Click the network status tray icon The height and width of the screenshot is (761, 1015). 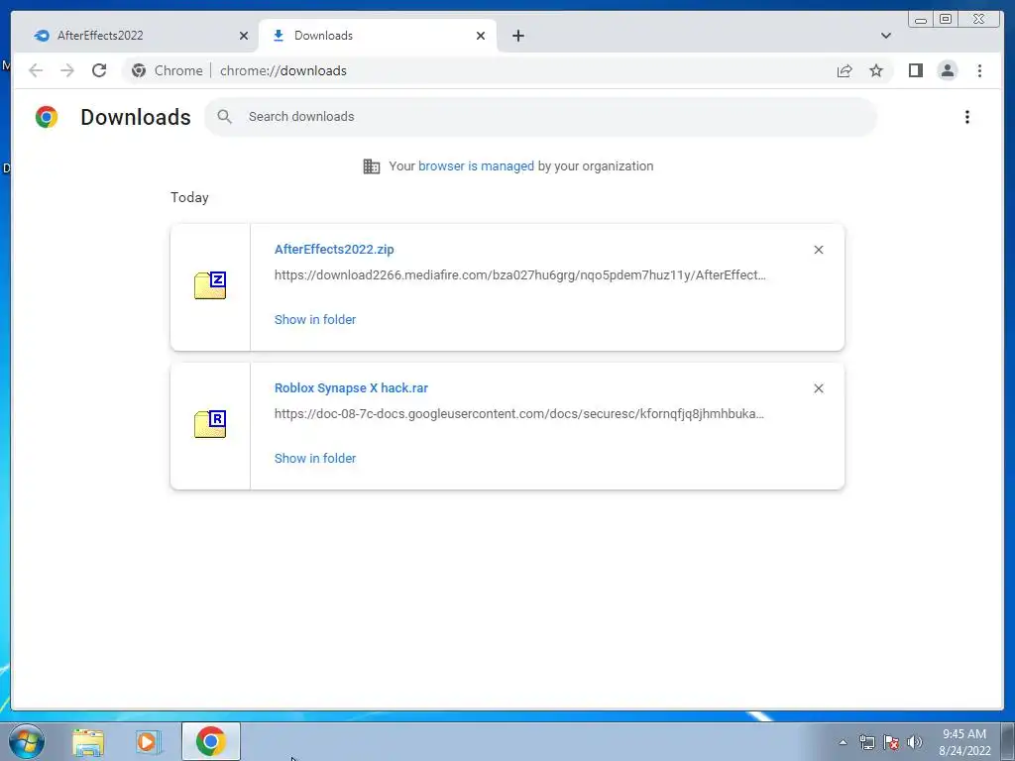click(866, 742)
